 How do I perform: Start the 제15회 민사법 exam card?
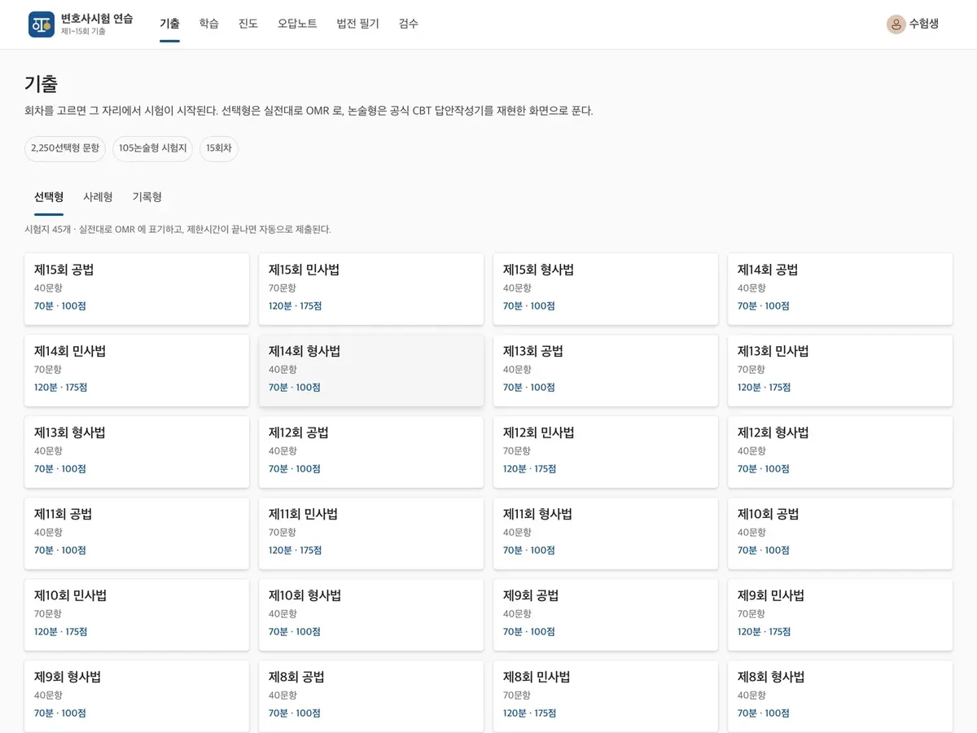(x=371, y=289)
